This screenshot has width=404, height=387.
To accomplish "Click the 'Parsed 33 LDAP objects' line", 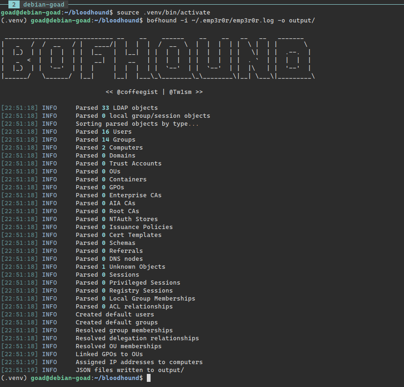I will pos(116,108).
